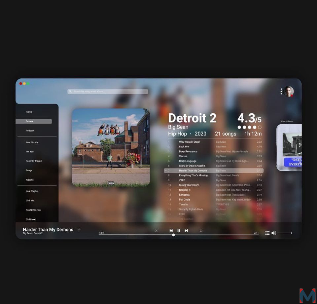Viewport: 317px width, 304px height.
Task: Seek in the song progress bar
Action: click(179, 235)
